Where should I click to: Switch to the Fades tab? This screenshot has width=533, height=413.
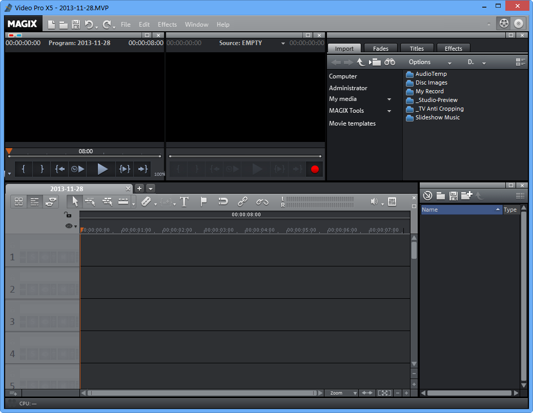tap(380, 48)
